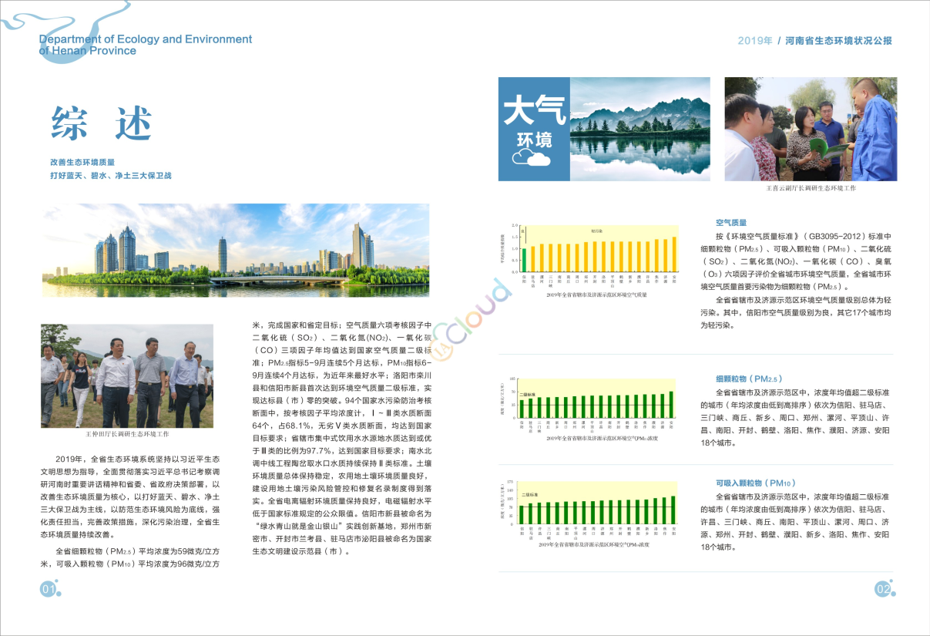The height and width of the screenshot is (636, 930).
Task: Click the chart caption ending in 环境空气PM10浓度
Action: [x=593, y=544]
